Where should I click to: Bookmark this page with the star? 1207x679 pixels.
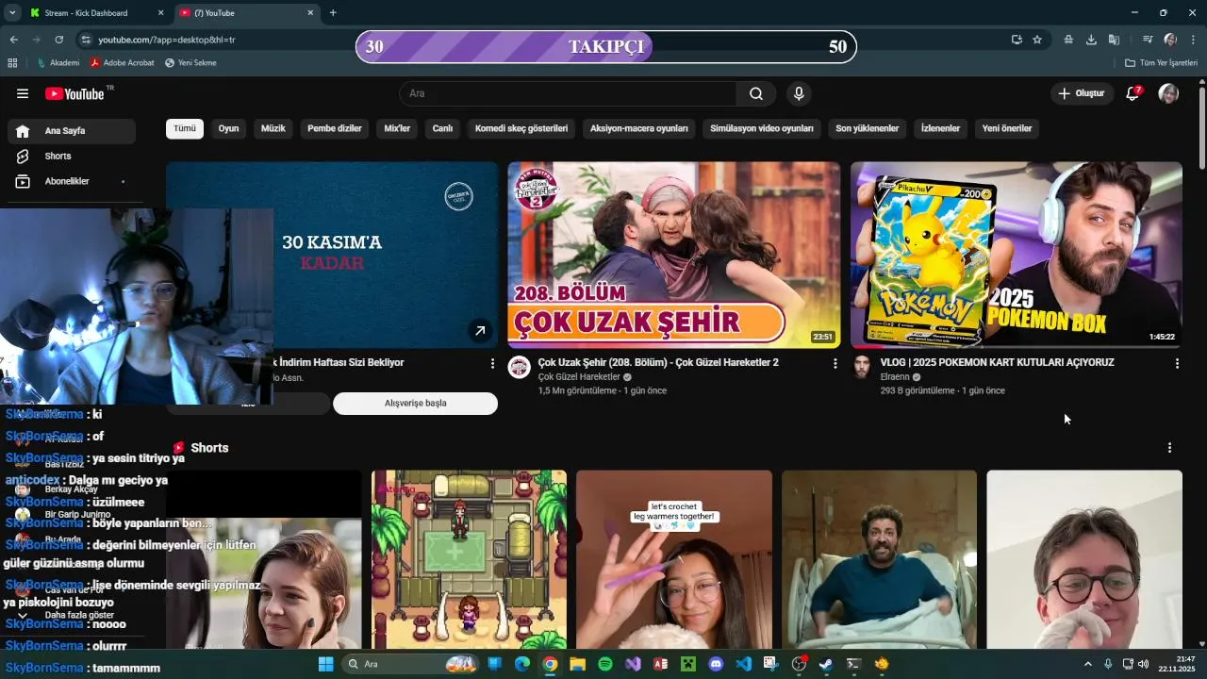click(1037, 40)
